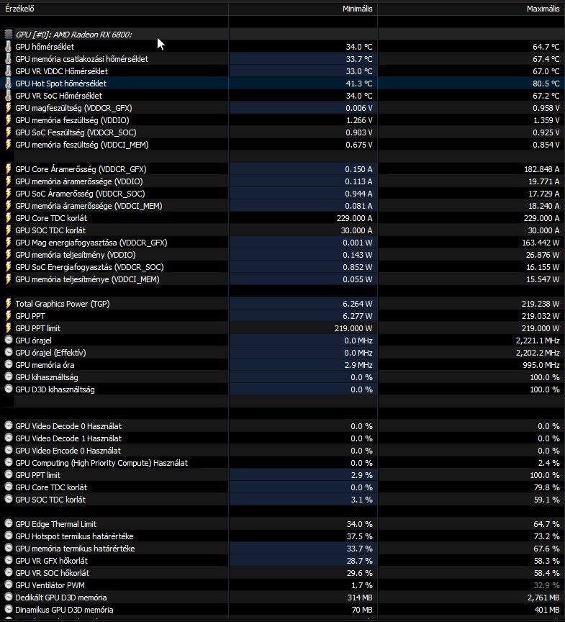Select the GPU hőmérséklet sensor label
565x622 pixels.
pyautogui.click(x=45, y=47)
